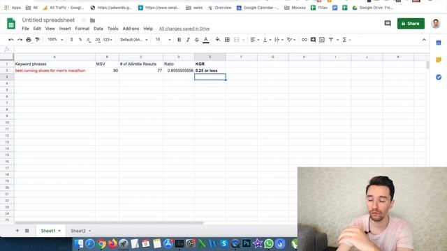Screen dimensions: 447x251
Task: Create a filter with funnel icon
Action: [x=331, y=40]
